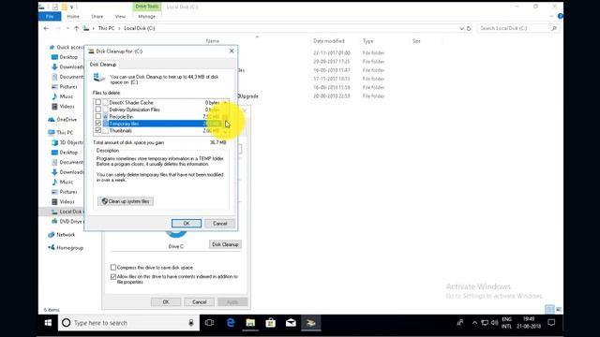Sort by the Size column header
Screen dimensions: 600x337
(x=416, y=41)
